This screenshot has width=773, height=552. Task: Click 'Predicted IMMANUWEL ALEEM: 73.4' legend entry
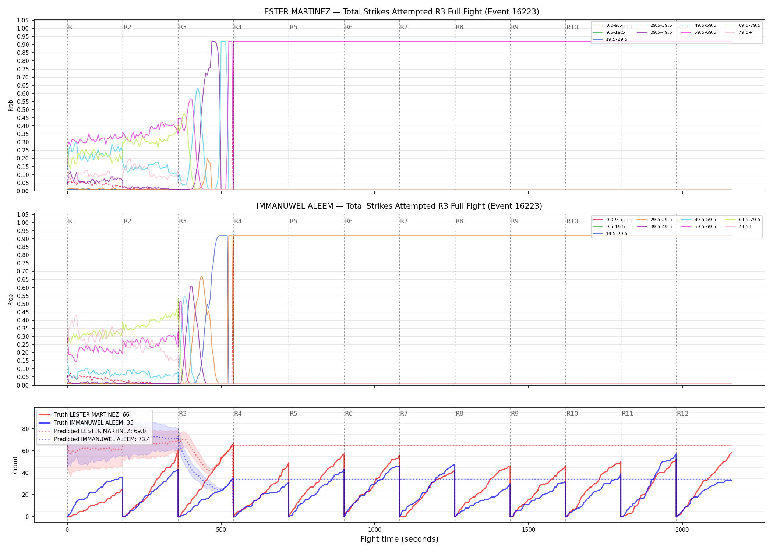(95, 439)
